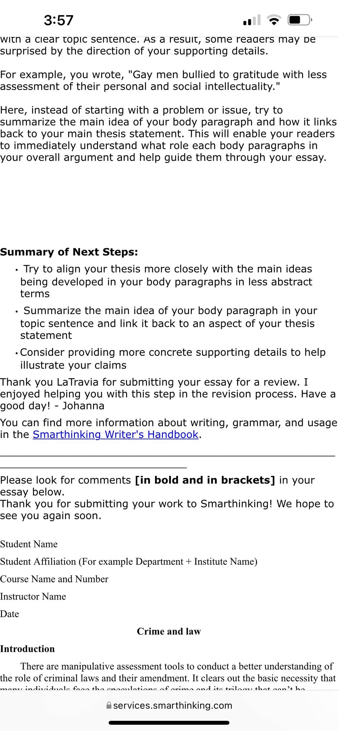Tap the Date line in essay header
The image size is (338, 731).
point(10,614)
